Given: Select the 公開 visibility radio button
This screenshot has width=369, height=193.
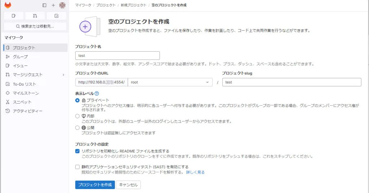Looking at the screenshot, I should coord(77,128).
